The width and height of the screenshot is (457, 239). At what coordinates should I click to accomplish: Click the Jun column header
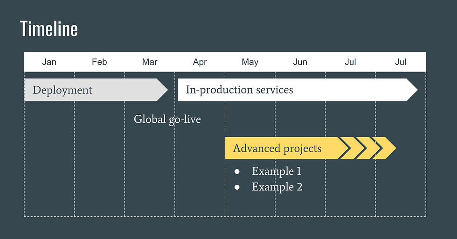[x=300, y=62]
